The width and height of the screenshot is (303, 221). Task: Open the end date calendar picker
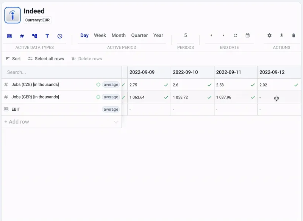[x=248, y=35]
